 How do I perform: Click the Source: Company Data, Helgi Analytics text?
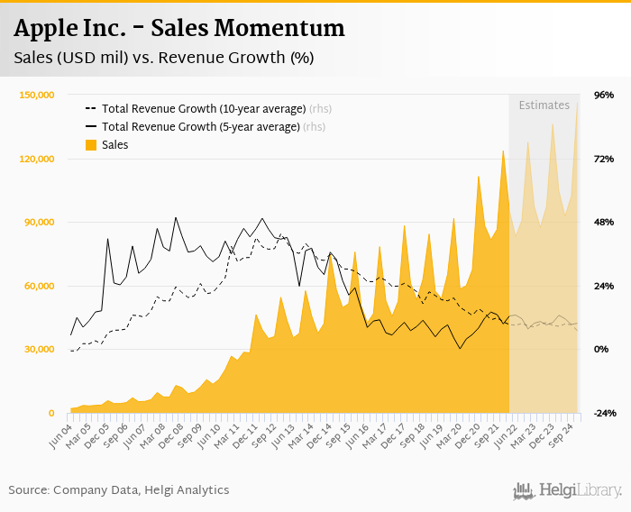(x=119, y=489)
